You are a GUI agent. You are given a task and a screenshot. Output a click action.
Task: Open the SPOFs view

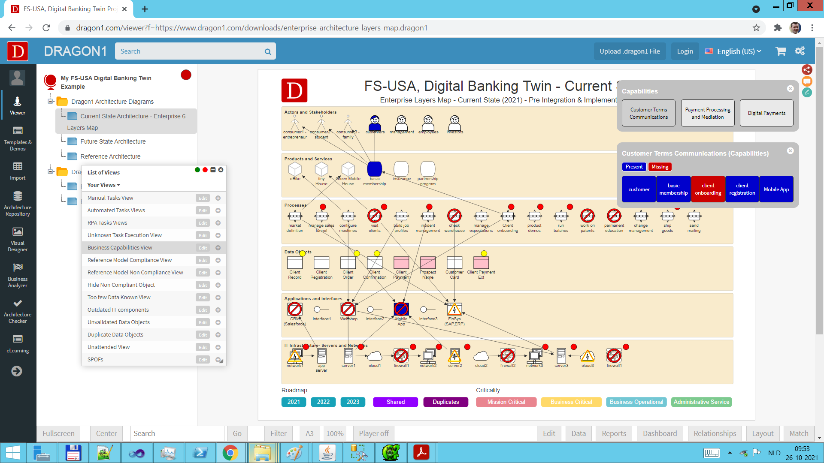click(x=95, y=360)
